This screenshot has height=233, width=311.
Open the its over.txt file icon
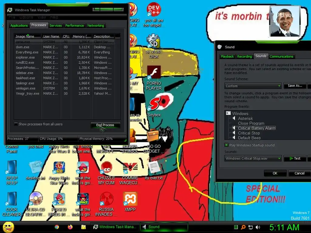coord(154,167)
